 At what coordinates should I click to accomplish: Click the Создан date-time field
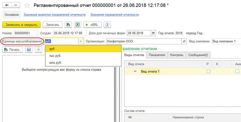[70, 33]
